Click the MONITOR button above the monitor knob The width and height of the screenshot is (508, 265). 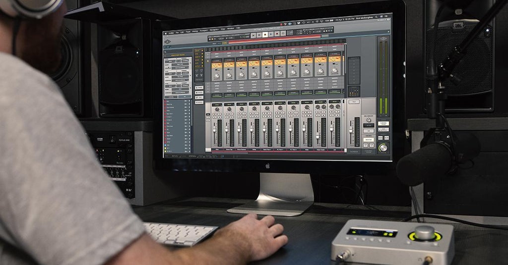click(369, 140)
